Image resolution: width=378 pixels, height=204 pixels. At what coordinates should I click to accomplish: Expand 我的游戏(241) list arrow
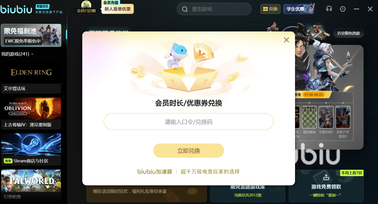[x=32, y=54]
